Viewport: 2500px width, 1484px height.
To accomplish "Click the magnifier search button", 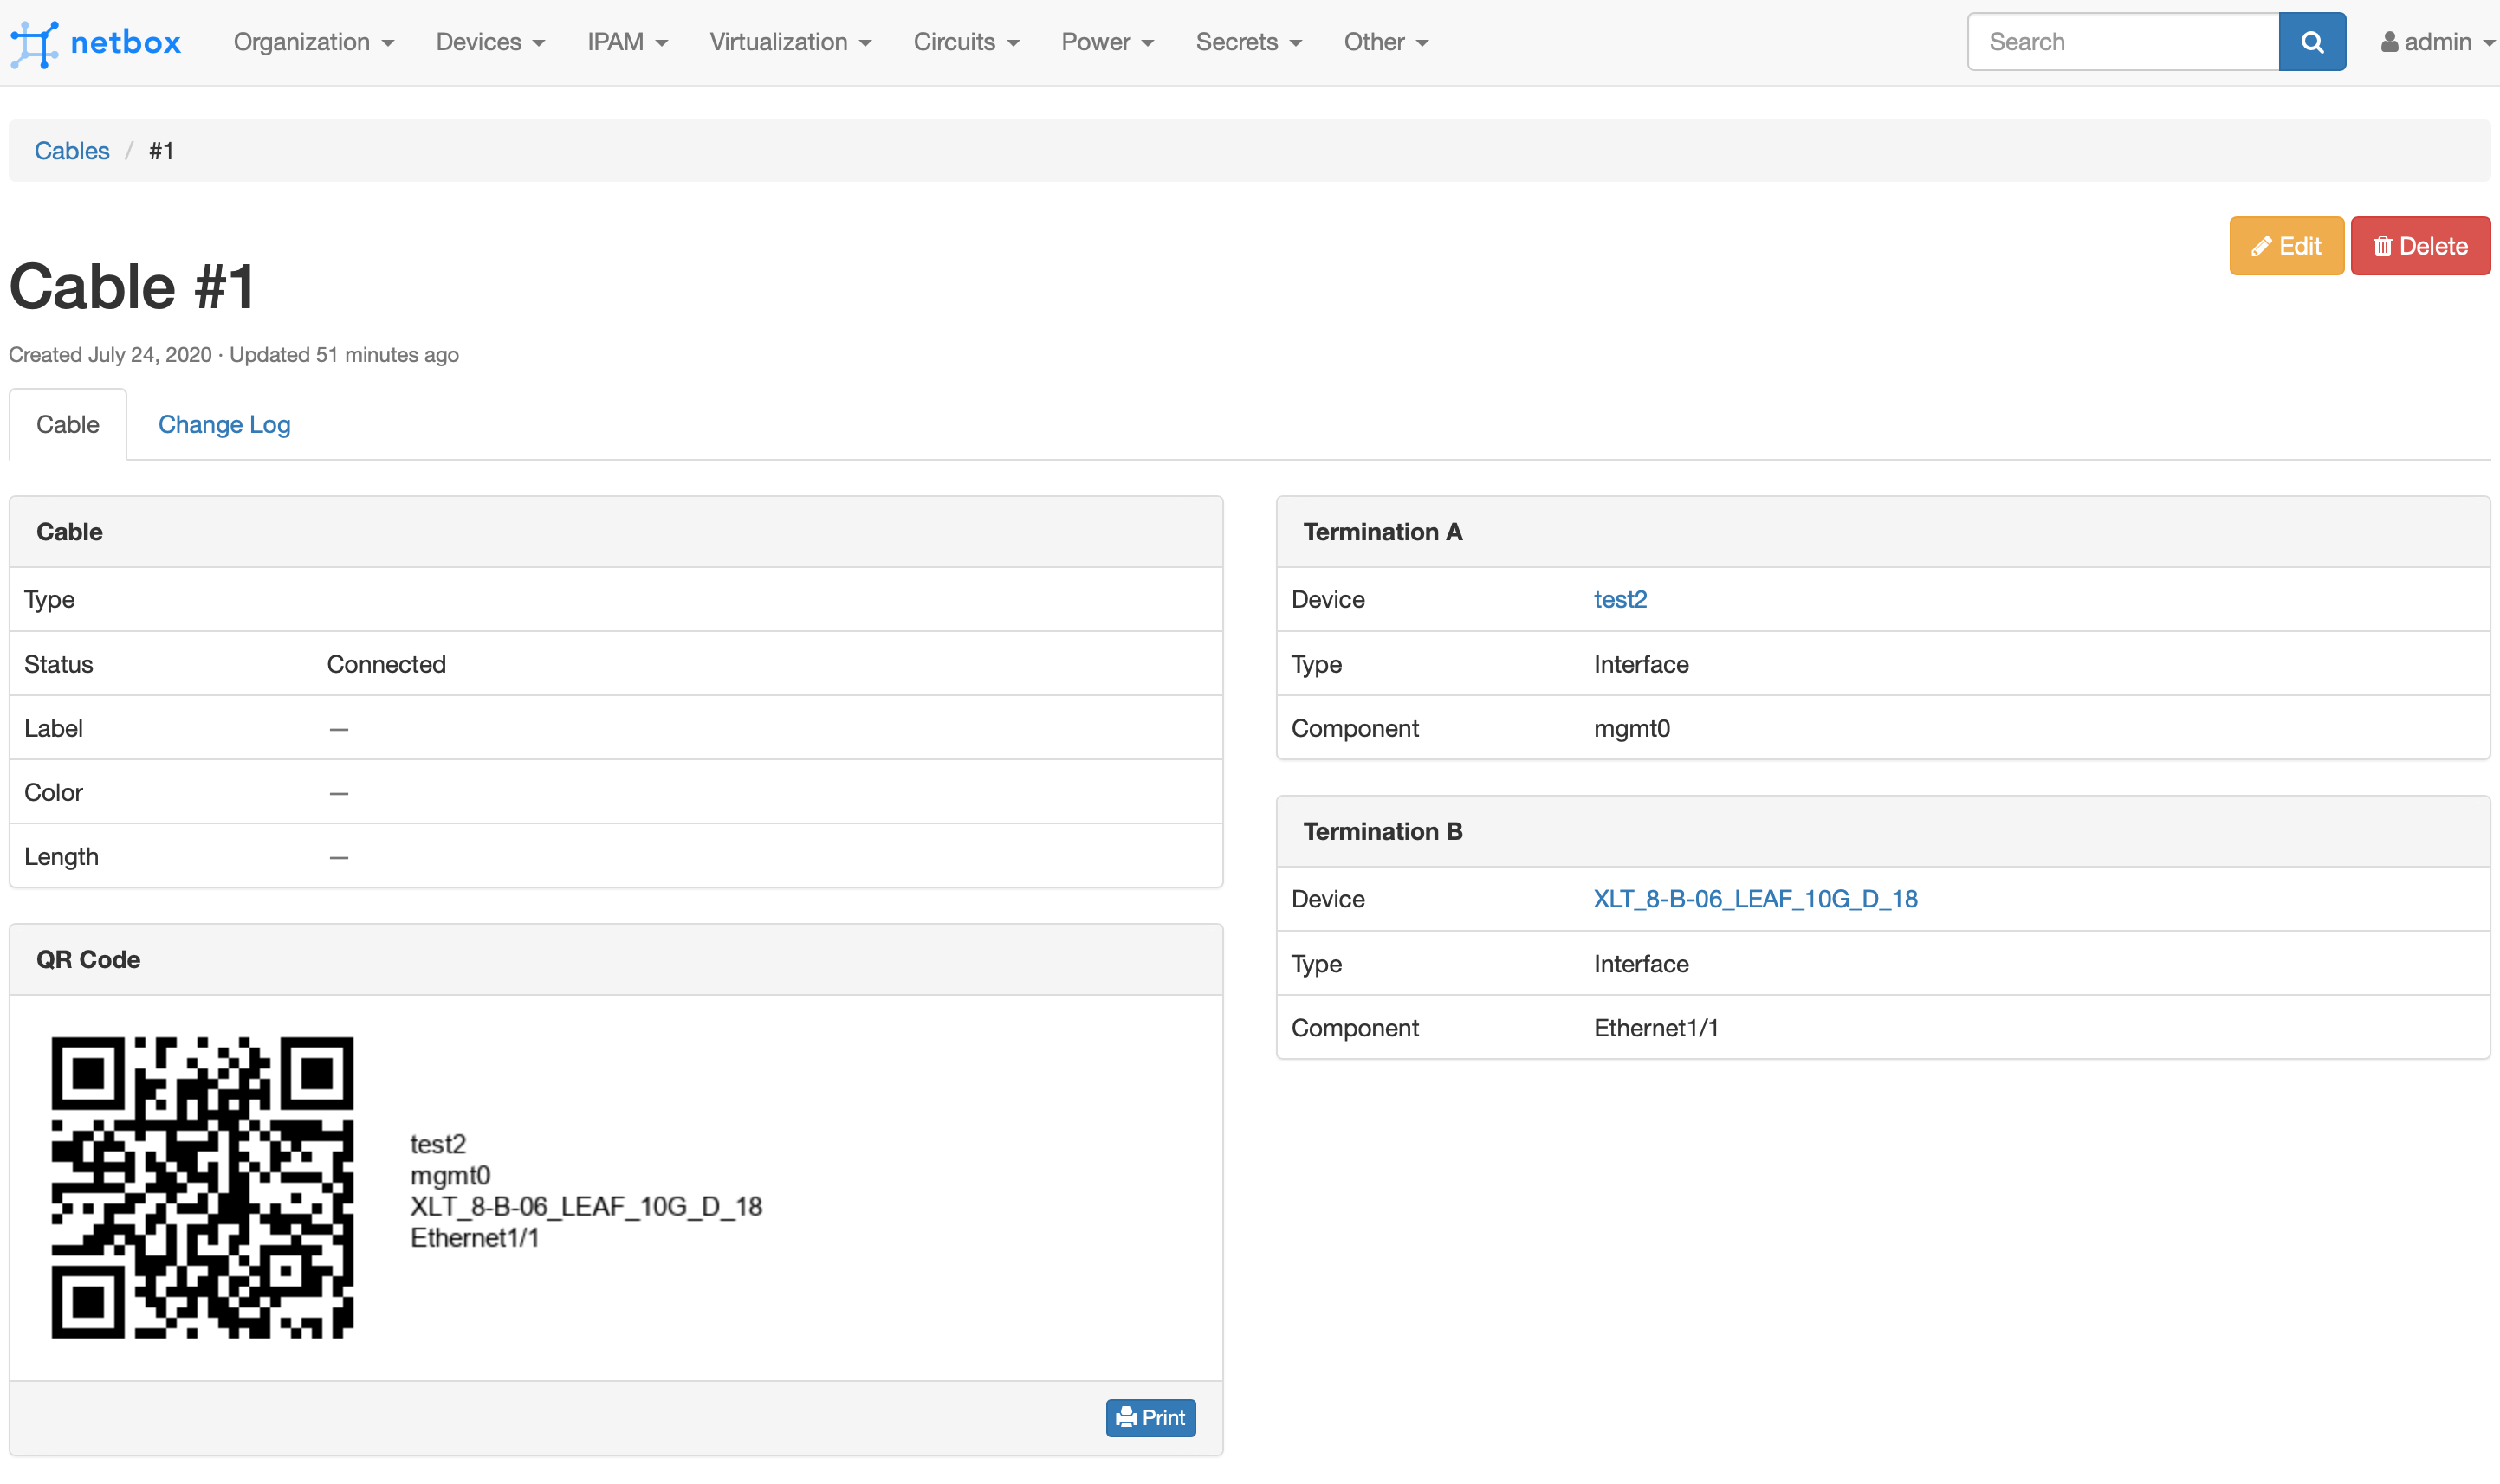I will pos(2311,42).
